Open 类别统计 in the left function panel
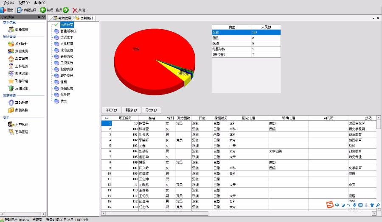The image size is (382, 222). 18,44
